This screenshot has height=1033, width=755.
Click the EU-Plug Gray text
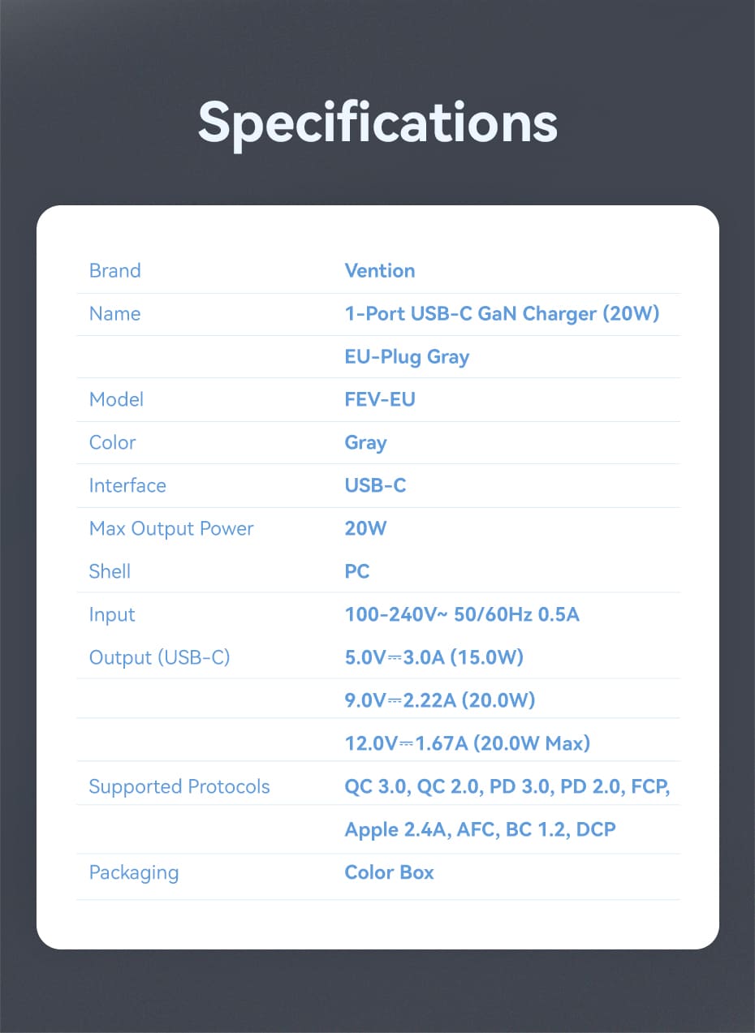(x=407, y=357)
